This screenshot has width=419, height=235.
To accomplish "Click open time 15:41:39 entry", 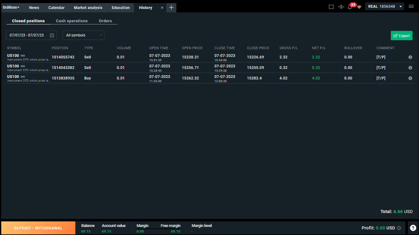I will [x=156, y=60].
